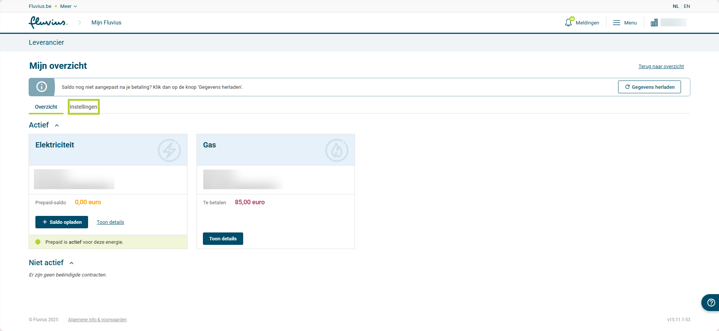Screen dimensions: 719x331
Task: Click the info circle icon in banner
Action: pyautogui.click(x=41, y=87)
